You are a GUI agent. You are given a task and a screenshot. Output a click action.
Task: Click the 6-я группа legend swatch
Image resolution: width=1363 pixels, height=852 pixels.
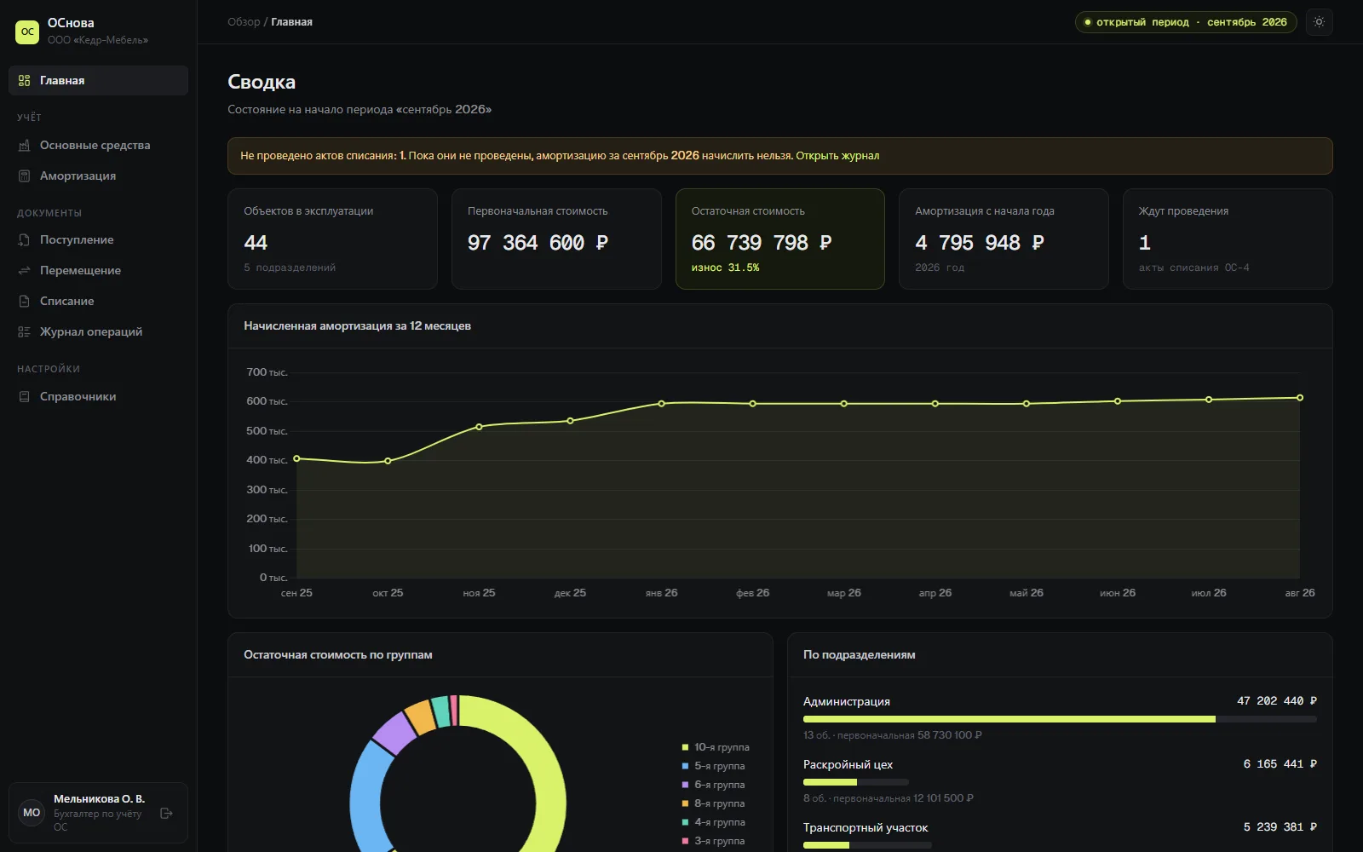pos(685,785)
